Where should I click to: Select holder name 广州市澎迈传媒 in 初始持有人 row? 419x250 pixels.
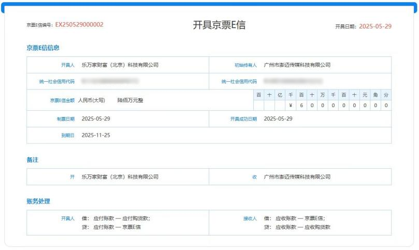(x=297, y=65)
